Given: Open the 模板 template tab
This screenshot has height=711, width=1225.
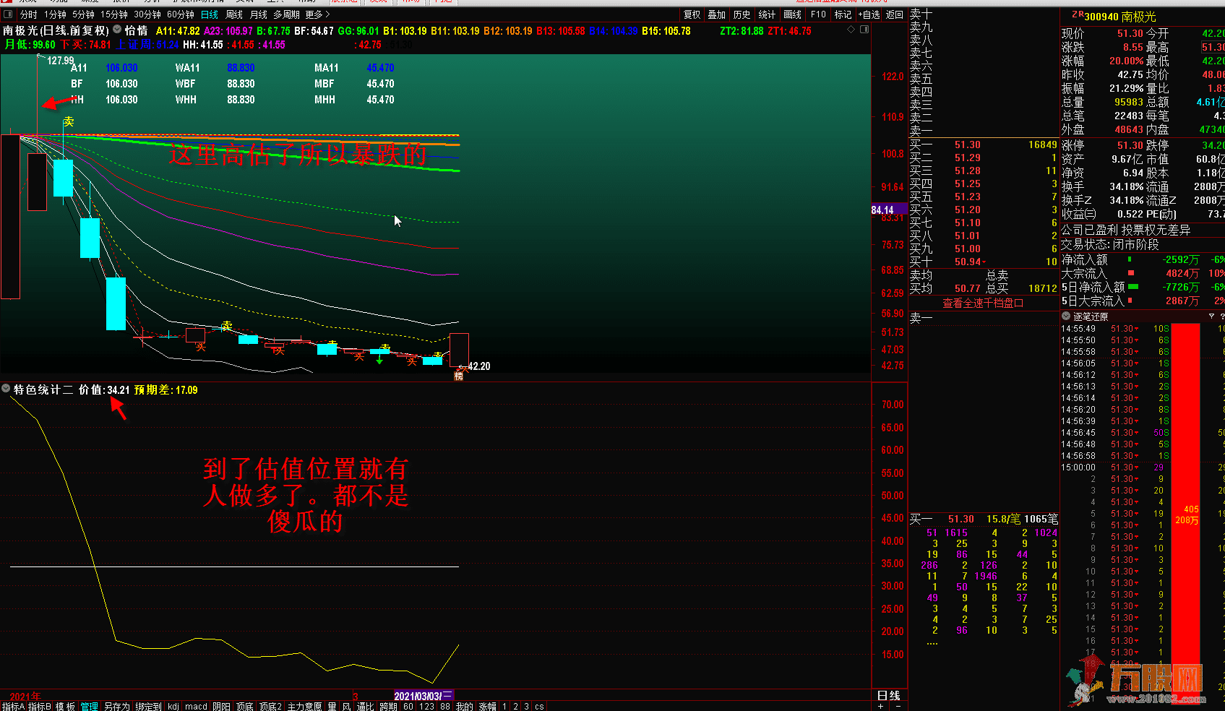Looking at the screenshot, I should [x=65, y=706].
